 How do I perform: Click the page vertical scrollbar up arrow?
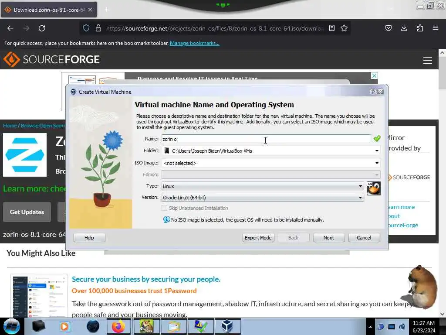point(442,53)
